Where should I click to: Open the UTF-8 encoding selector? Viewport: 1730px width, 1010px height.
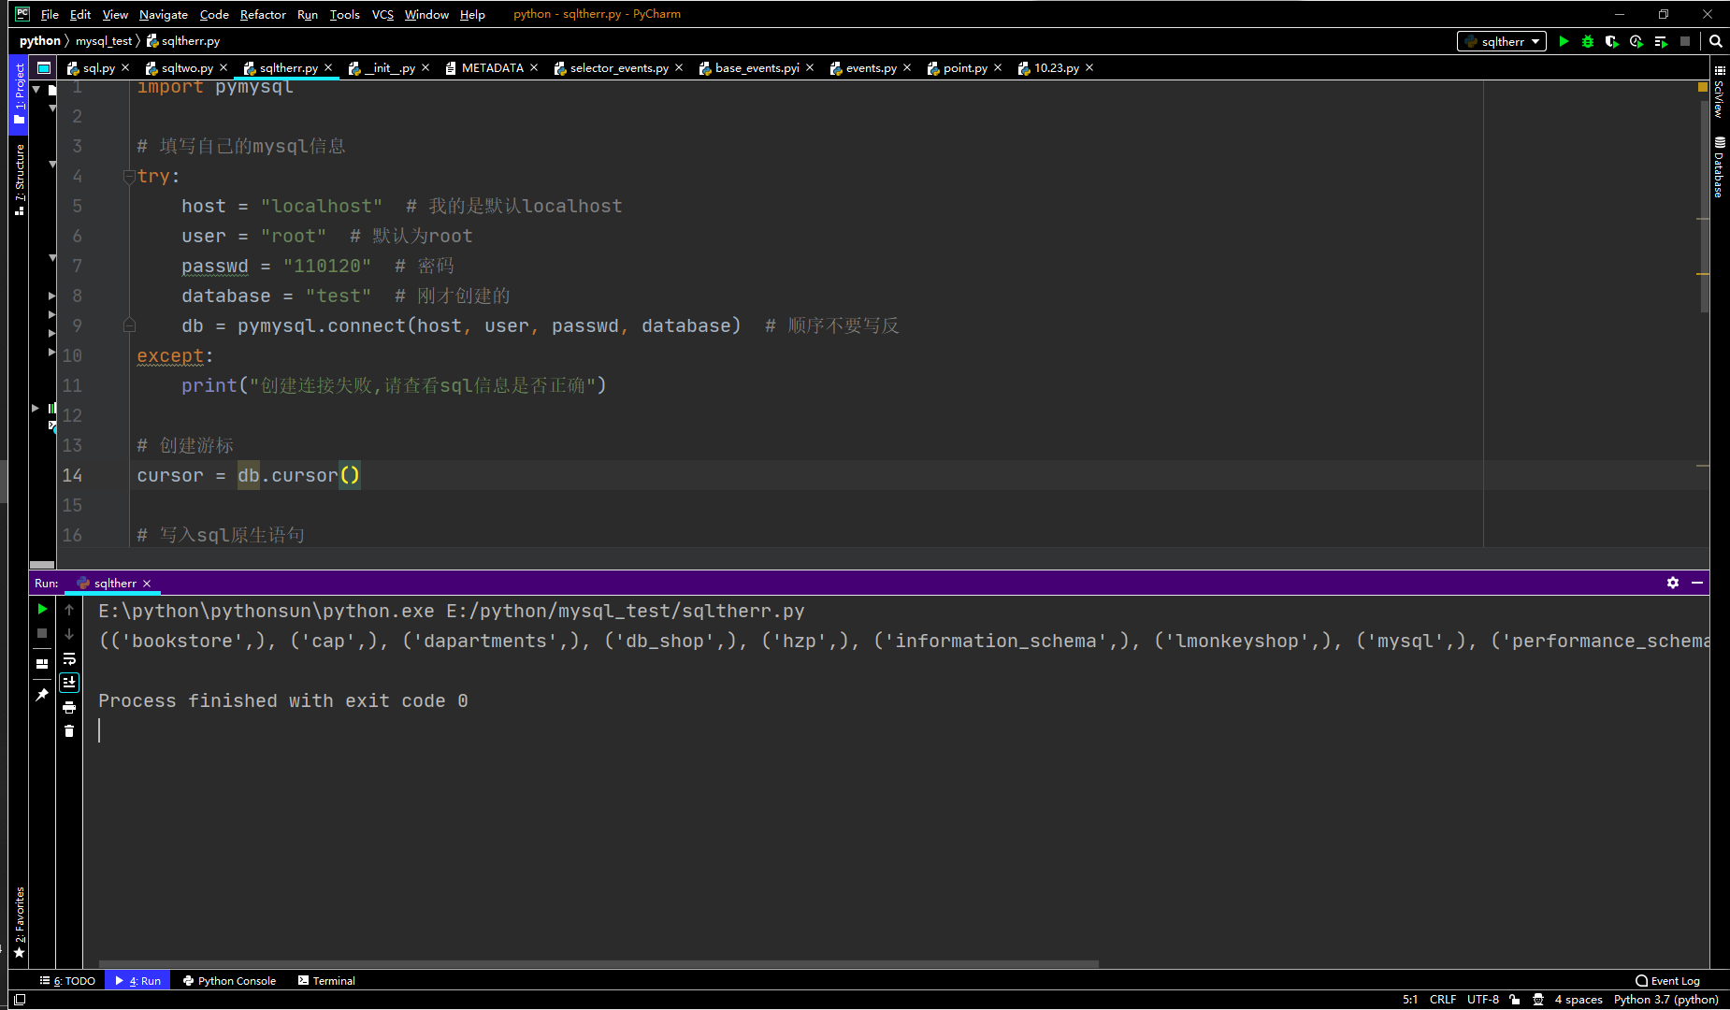click(1483, 1000)
